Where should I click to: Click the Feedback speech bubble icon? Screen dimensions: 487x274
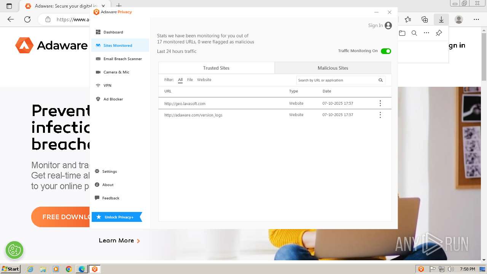tap(97, 198)
